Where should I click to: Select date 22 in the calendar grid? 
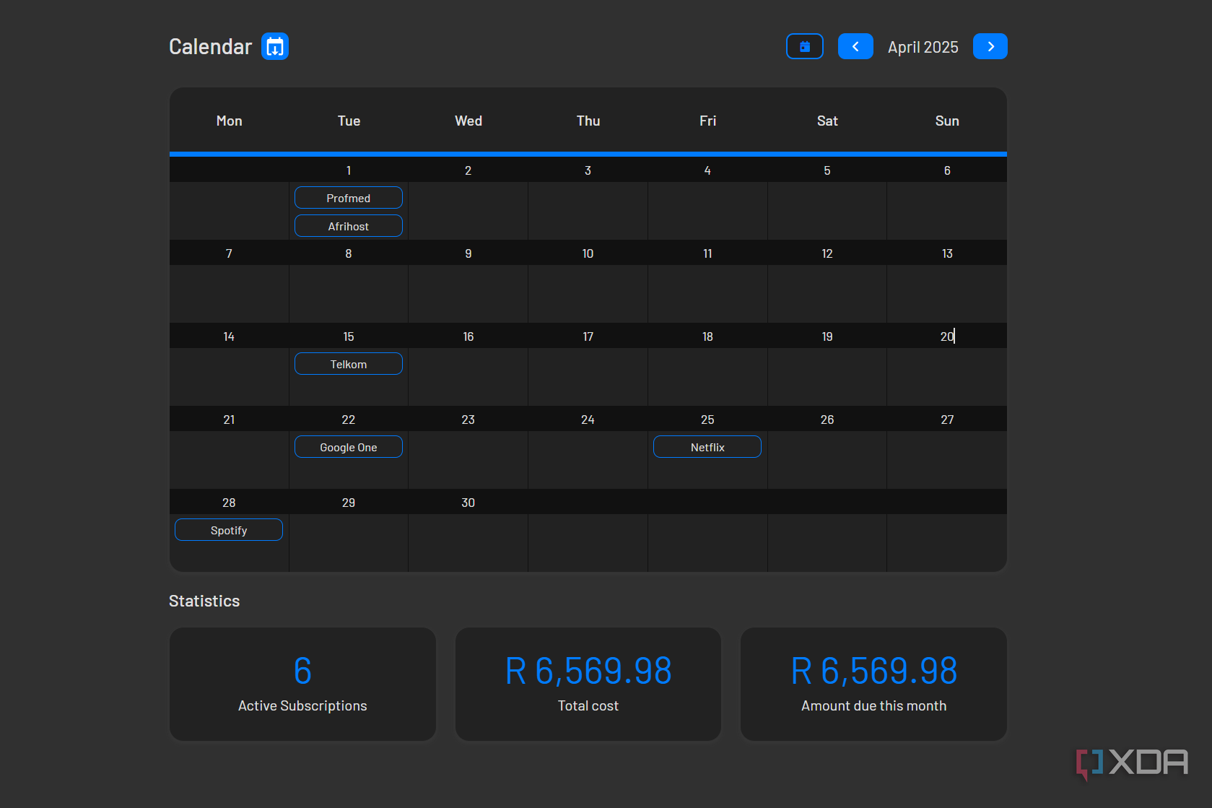click(x=349, y=420)
